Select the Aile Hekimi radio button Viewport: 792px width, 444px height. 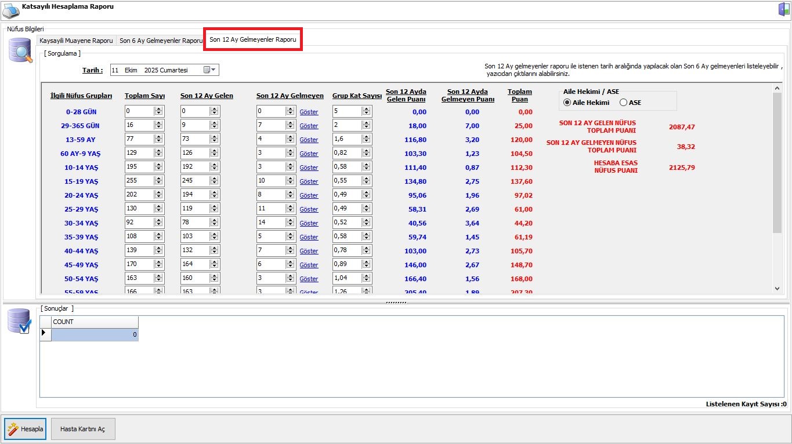[567, 103]
